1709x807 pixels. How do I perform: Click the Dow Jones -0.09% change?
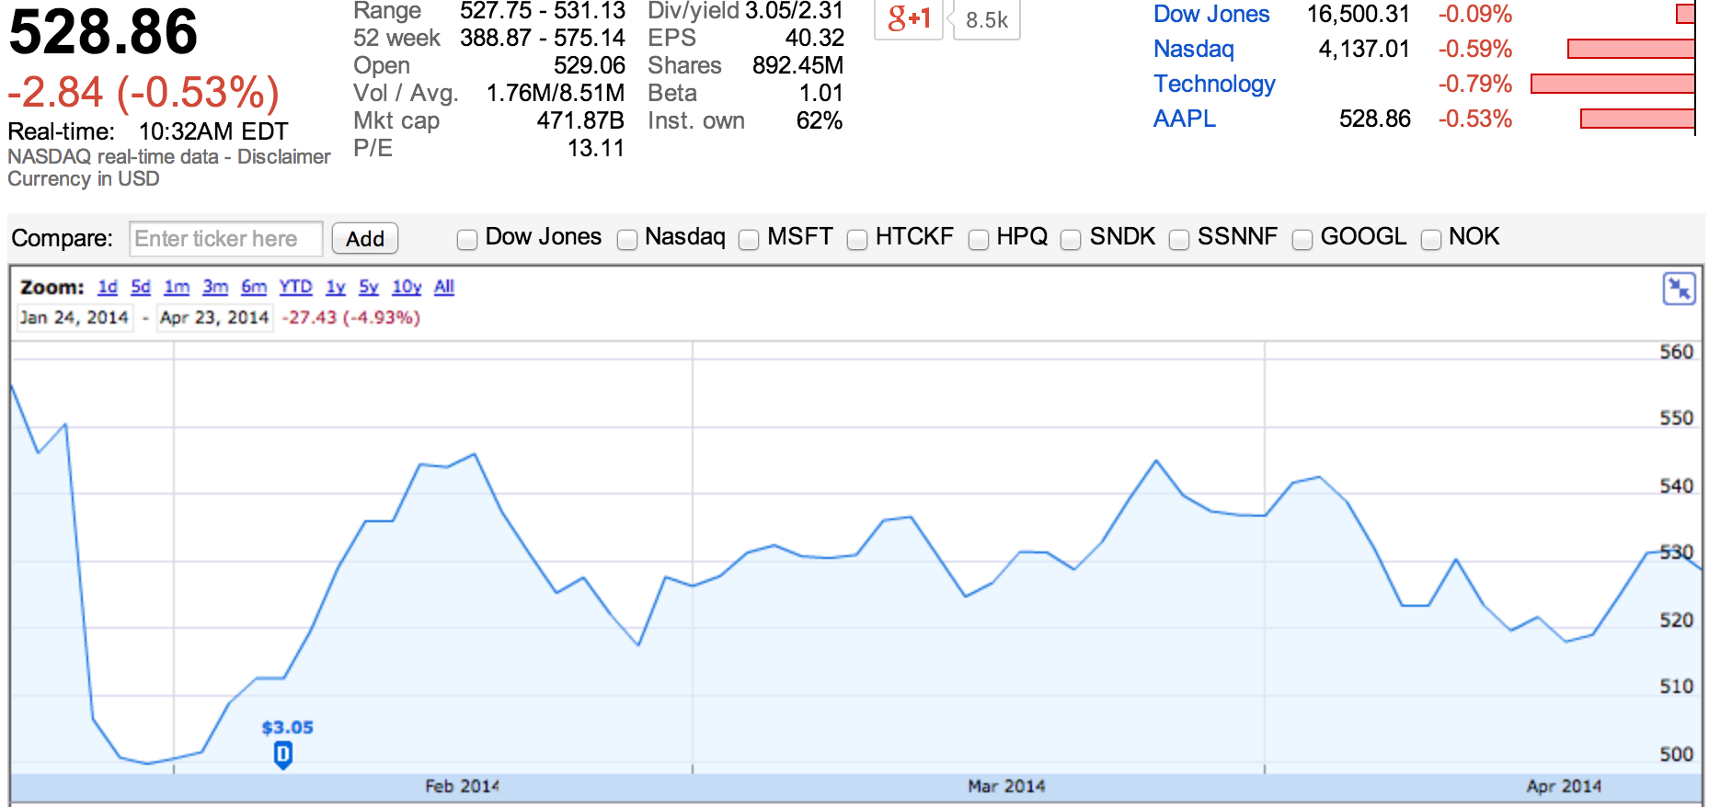click(1475, 14)
